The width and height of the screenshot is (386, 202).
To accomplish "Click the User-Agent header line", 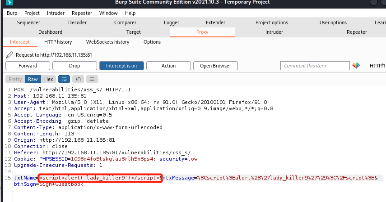I will coord(140,102).
